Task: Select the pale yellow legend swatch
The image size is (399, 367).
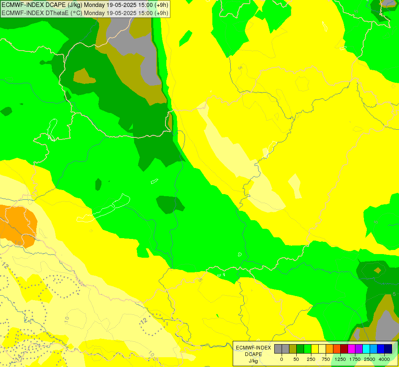Action: (x=322, y=349)
